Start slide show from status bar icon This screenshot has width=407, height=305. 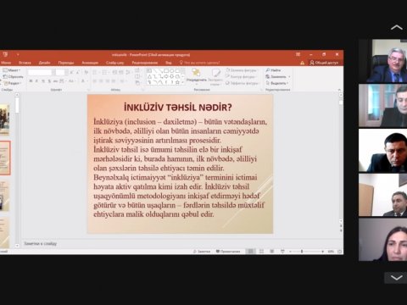click(282, 252)
